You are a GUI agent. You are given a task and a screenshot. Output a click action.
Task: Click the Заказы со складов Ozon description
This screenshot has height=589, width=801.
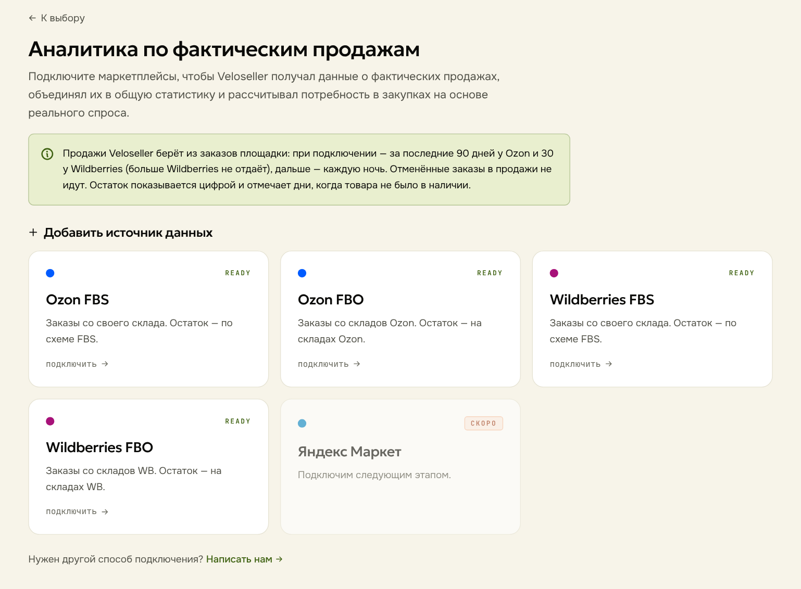tap(390, 331)
